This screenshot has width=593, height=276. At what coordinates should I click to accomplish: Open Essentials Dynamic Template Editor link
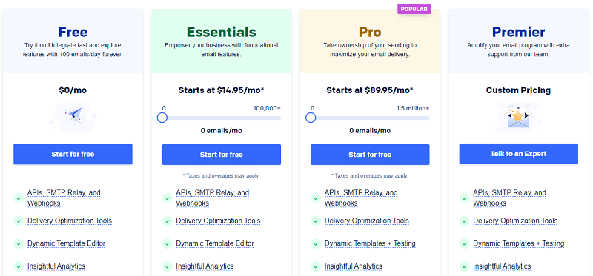click(x=215, y=243)
